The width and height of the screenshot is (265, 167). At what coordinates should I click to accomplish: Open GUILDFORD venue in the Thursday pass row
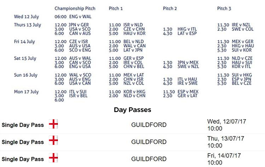[x=148, y=142]
